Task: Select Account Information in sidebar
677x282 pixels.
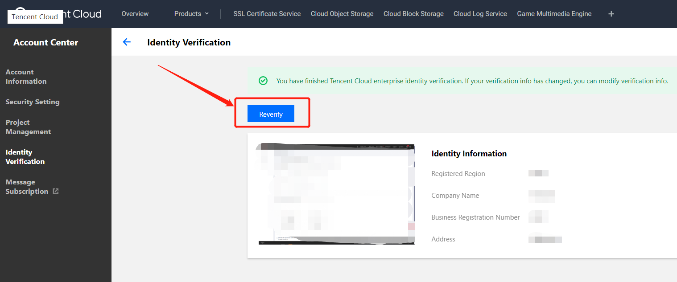Action: pos(26,77)
